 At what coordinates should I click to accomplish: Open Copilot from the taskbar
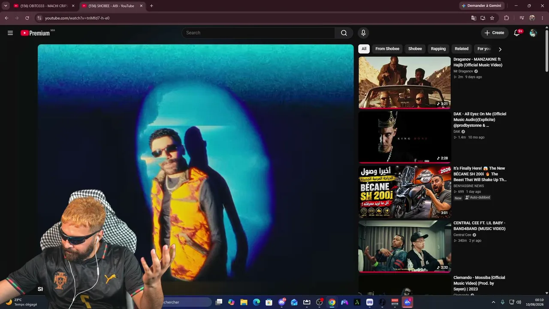click(x=231, y=302)
